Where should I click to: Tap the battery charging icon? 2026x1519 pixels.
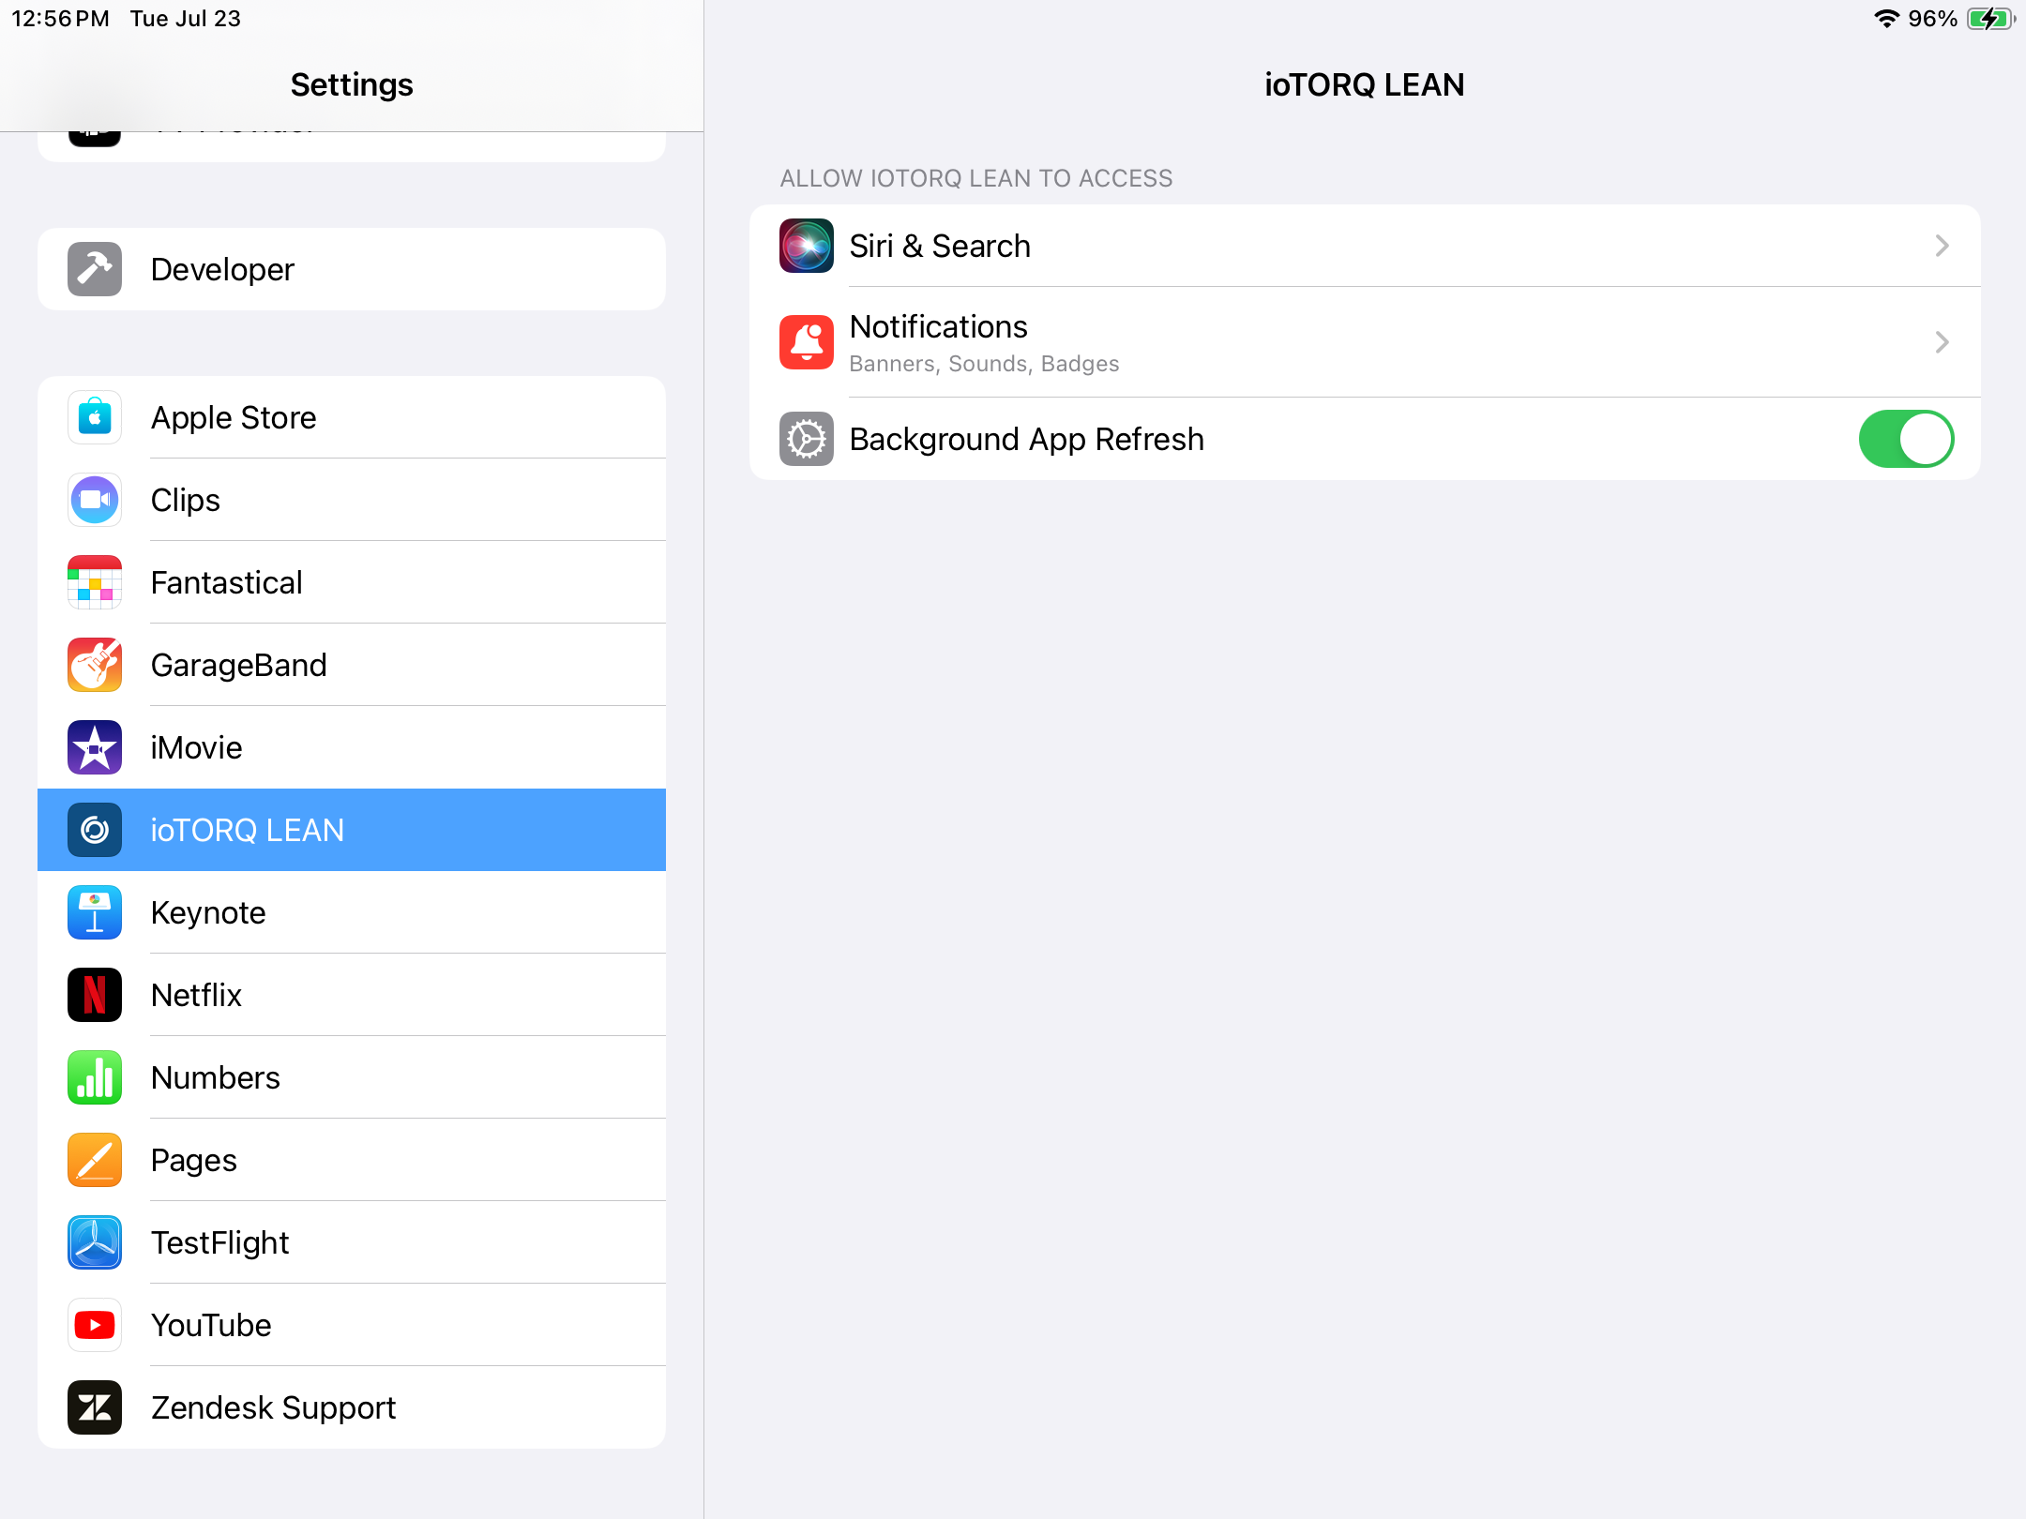pyautogui.click(x=1990, y=19)
